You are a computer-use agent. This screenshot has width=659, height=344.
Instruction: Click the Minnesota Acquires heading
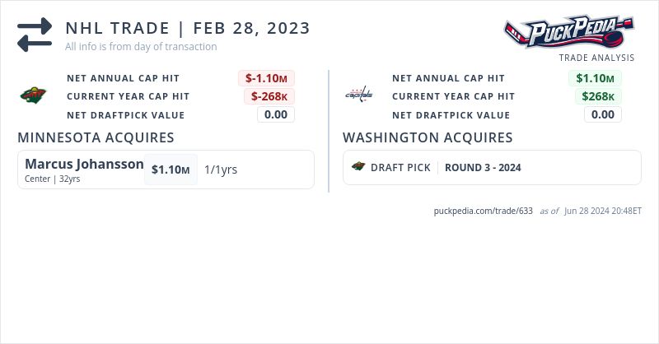point(96,137)
